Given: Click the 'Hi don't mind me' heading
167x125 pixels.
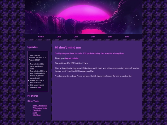Looking at the screenshot, I should pos(68,48).
